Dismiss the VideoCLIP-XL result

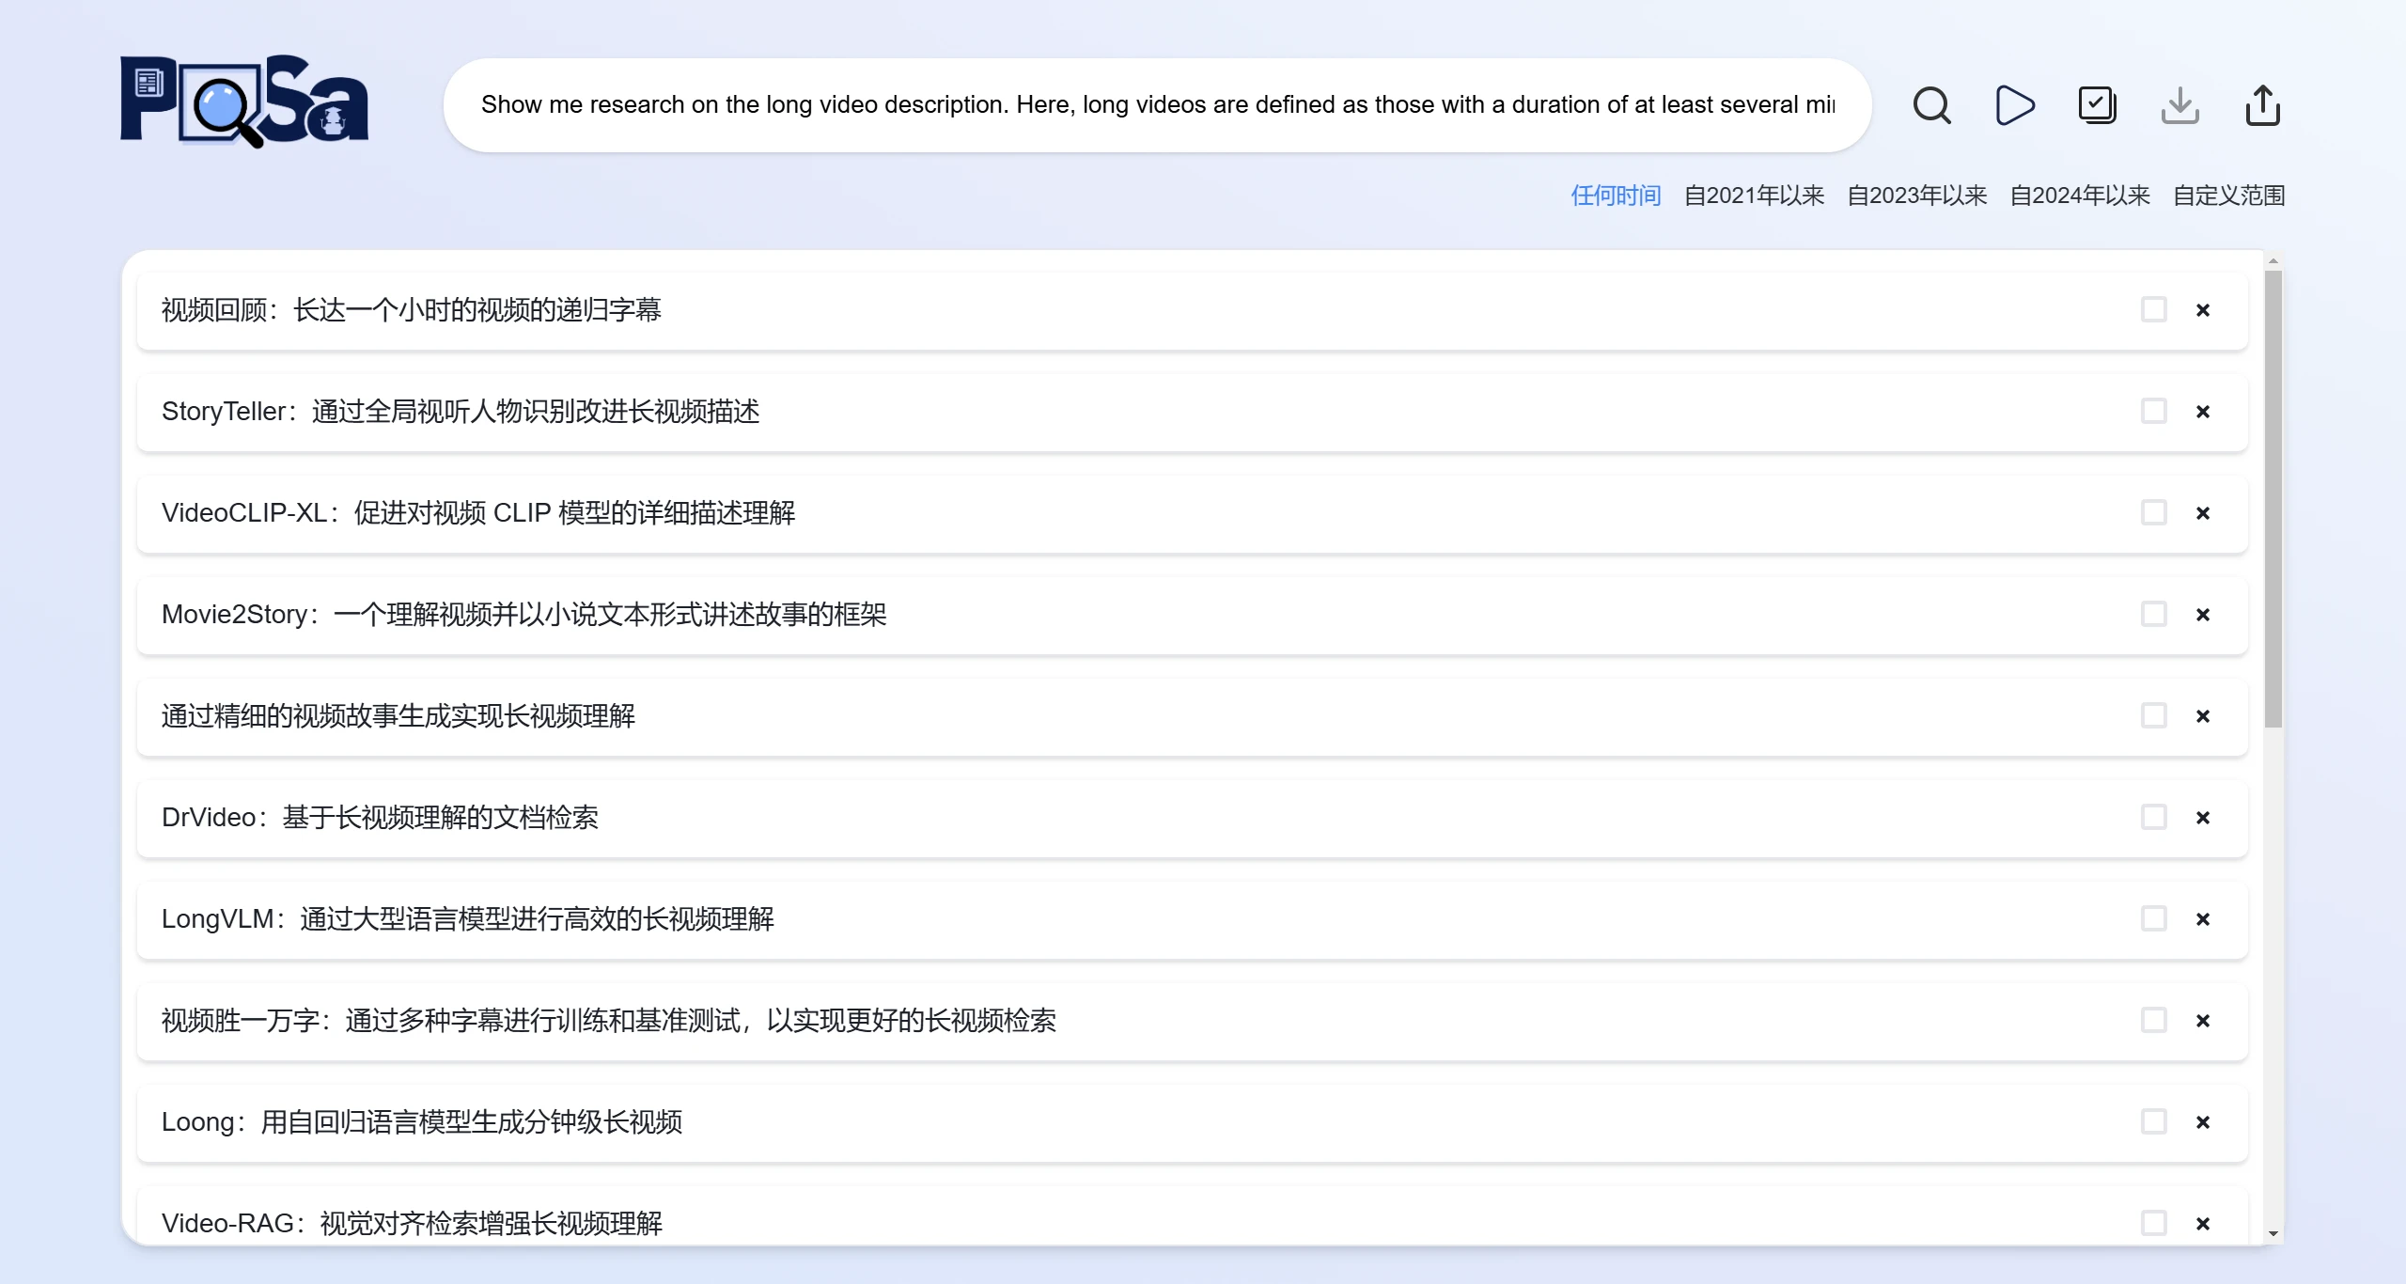2203,512
